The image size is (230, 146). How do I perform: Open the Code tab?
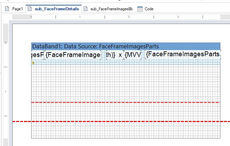coord(146,9)
